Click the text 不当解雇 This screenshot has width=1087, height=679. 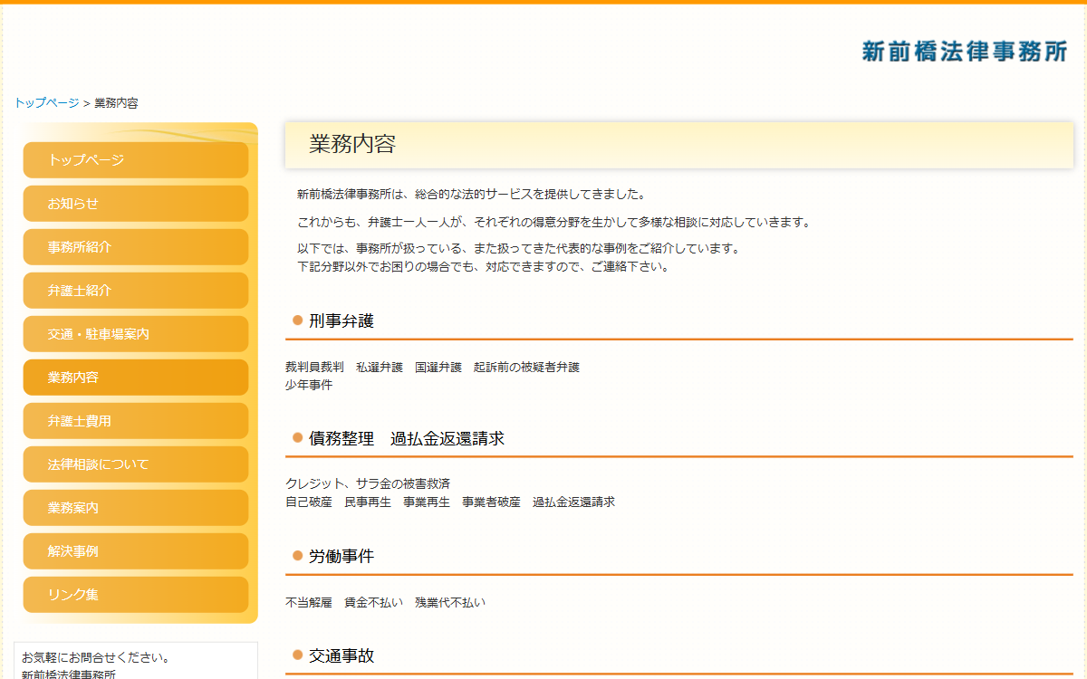tap(309, 602)
